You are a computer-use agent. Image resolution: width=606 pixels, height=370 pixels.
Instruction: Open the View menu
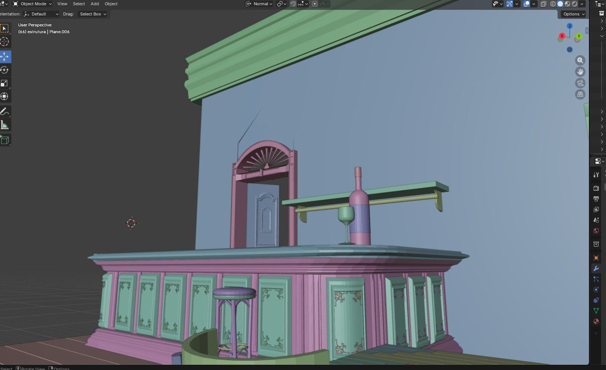click(x=62, y=4)
